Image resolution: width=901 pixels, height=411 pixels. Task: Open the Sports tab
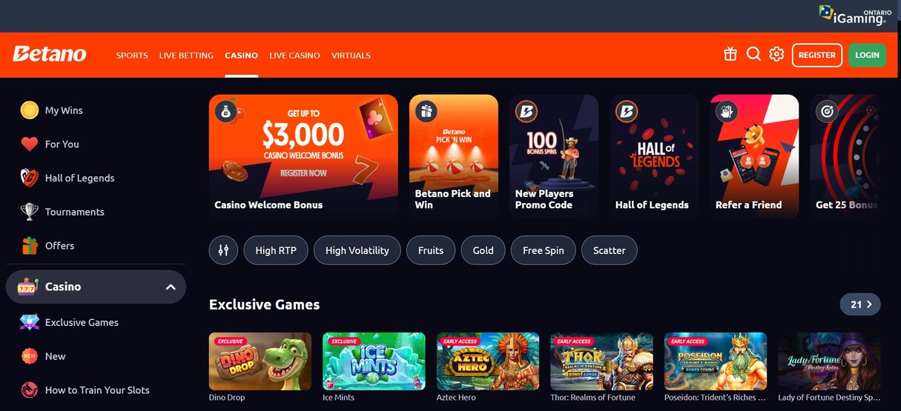pyautogui.click(x=132, y=56)
